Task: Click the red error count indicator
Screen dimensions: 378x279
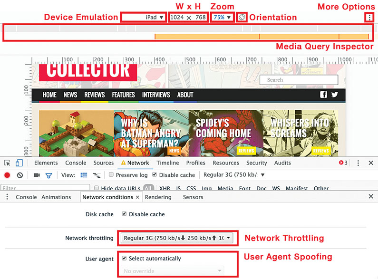Action: pos(343,163)
